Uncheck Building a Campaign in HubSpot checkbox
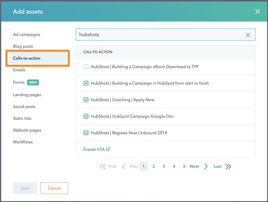This screenshot has width=268, height=202. point(86,83)
